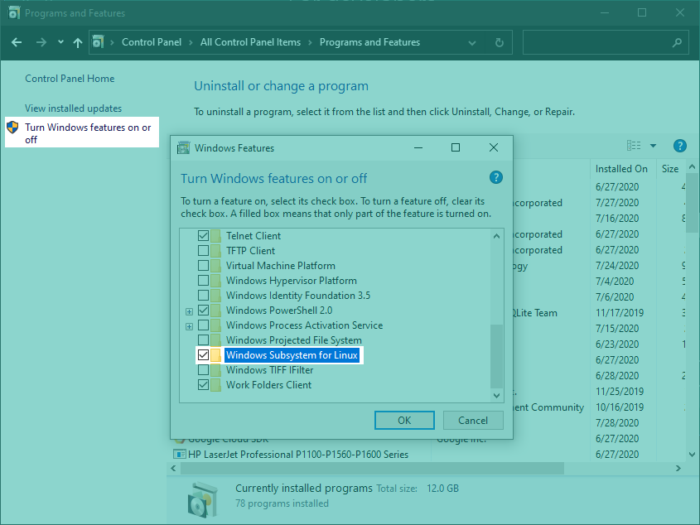Open Control Panel Home link
The image size is (700, 525).
point(70,79)
